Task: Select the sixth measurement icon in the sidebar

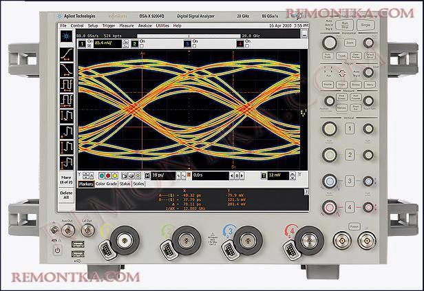Action: tap(67, 132)
